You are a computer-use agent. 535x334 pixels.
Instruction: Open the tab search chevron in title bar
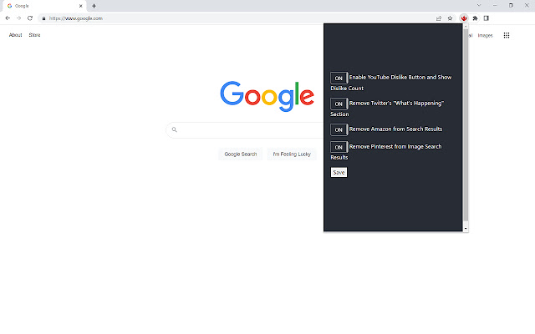coord(479,6)
